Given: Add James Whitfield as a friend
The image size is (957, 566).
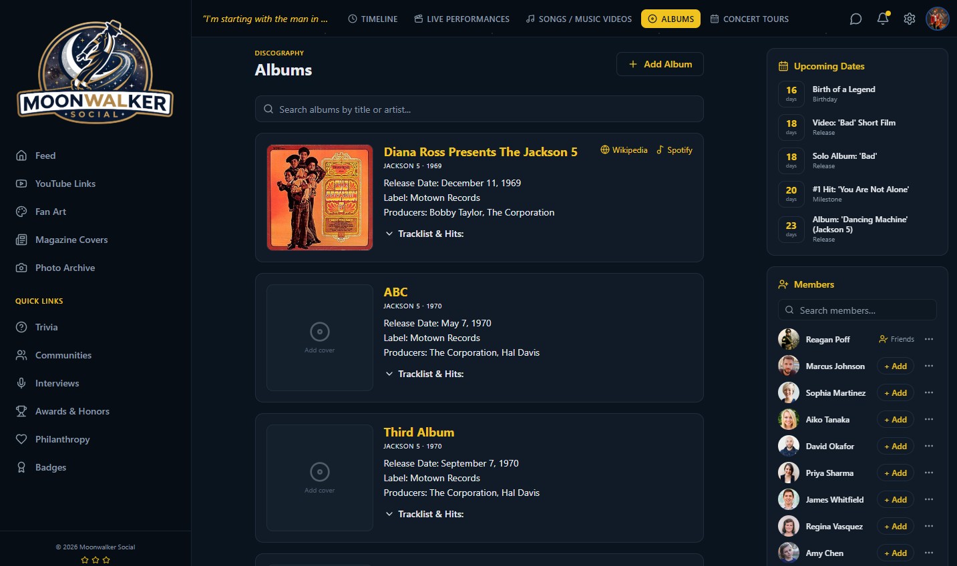Looking at the screenshot, I should [x=896, y=500].
